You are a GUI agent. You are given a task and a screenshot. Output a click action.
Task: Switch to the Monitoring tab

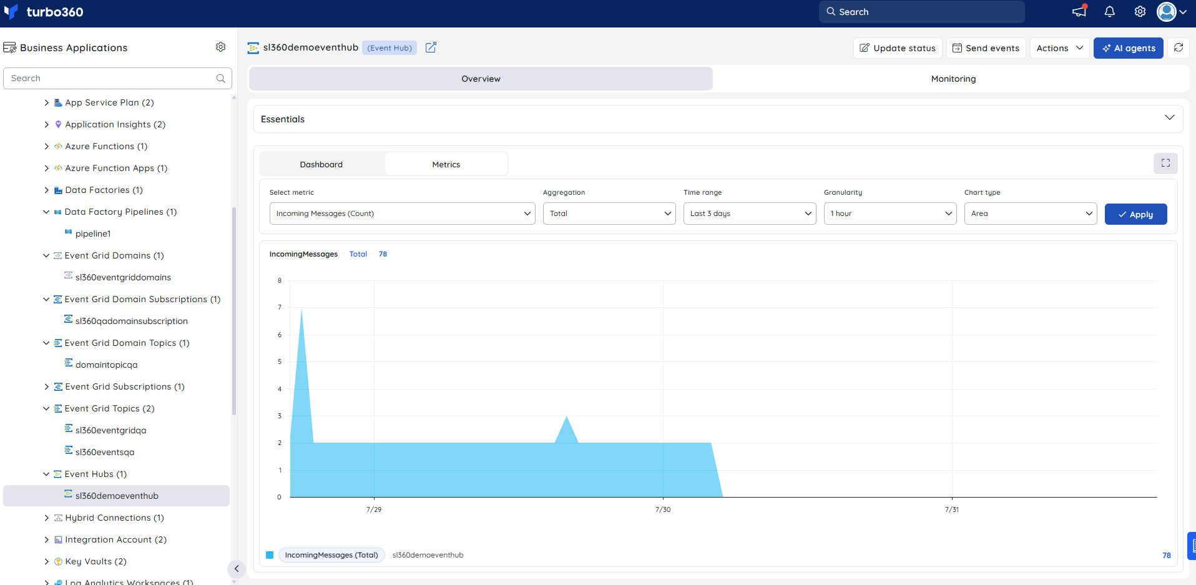click(x=953, y=79)
